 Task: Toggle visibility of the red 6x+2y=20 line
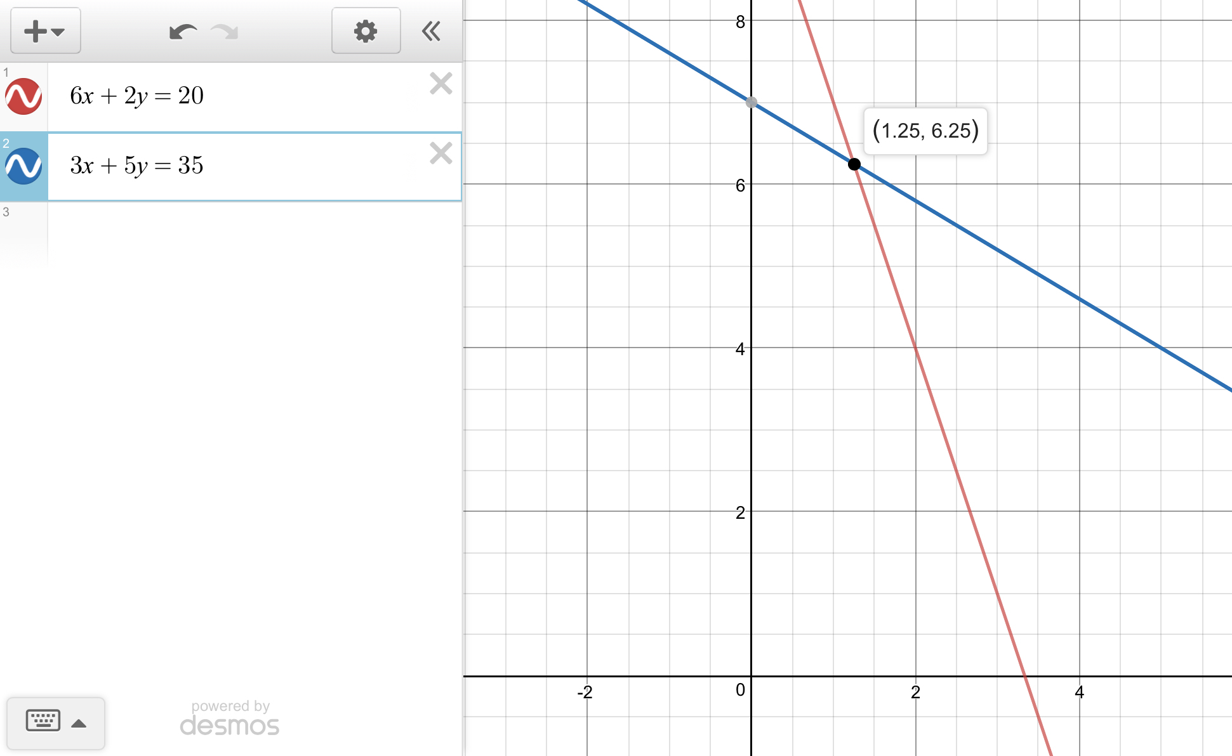point(23,96)
